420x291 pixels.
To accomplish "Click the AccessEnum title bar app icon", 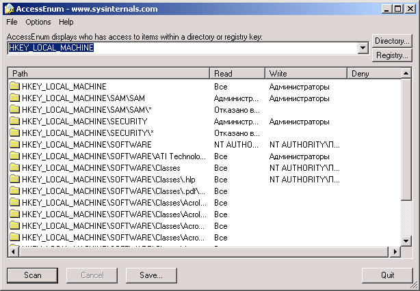I will click(x=10, y=9).
